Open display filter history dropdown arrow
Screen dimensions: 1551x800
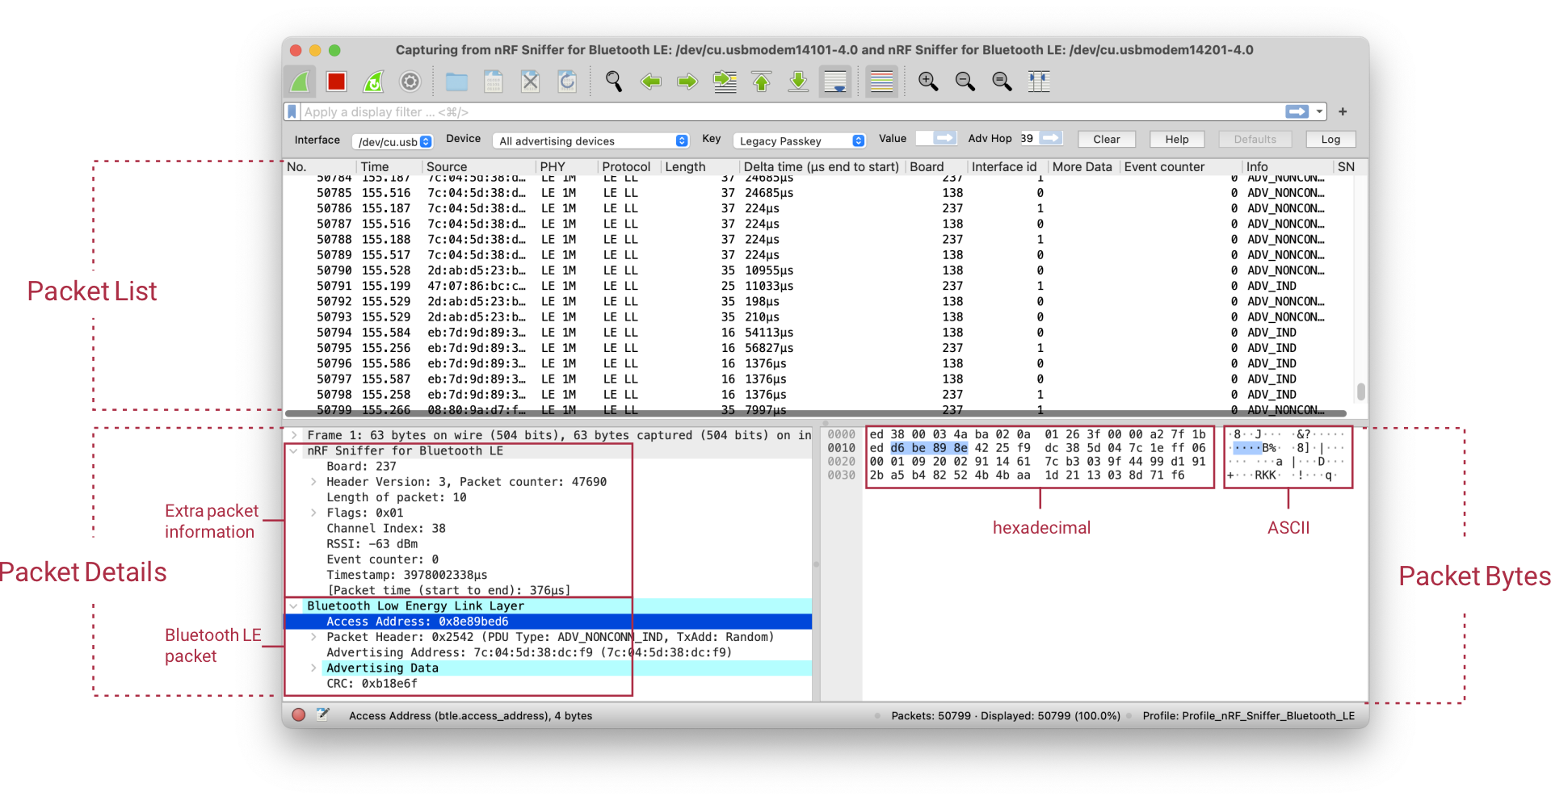(x=1319, y=111)
